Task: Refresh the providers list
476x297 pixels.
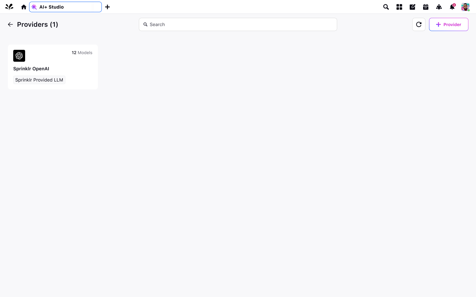Action: 419,24
